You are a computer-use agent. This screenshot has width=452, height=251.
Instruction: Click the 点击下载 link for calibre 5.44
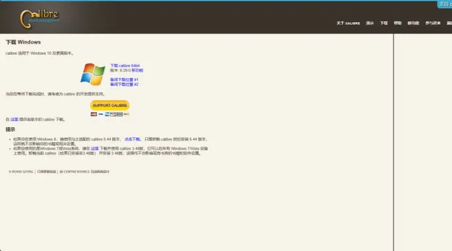(132, 139)
